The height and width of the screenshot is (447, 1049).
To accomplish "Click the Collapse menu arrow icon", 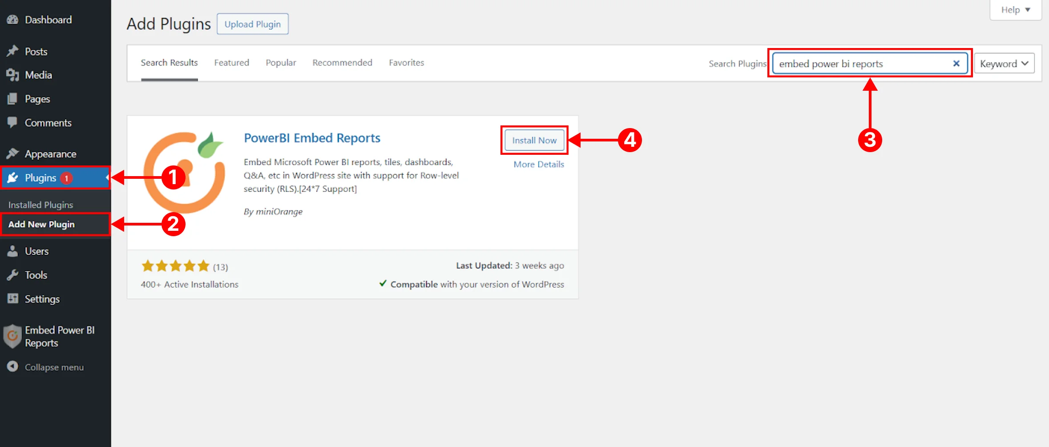I will click(x=12, y=366).
